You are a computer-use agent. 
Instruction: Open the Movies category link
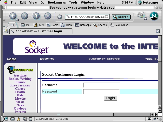[20, 99]
